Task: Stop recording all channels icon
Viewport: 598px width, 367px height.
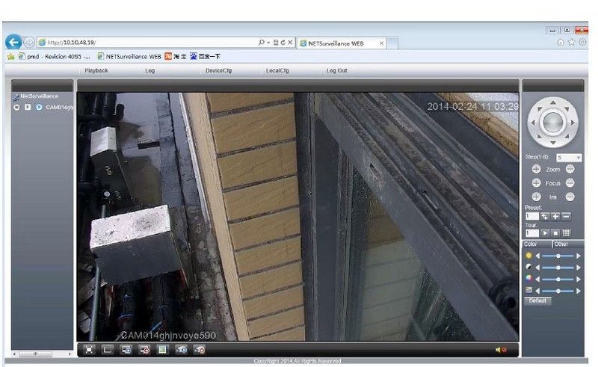Action: click(x=200, y=350)
